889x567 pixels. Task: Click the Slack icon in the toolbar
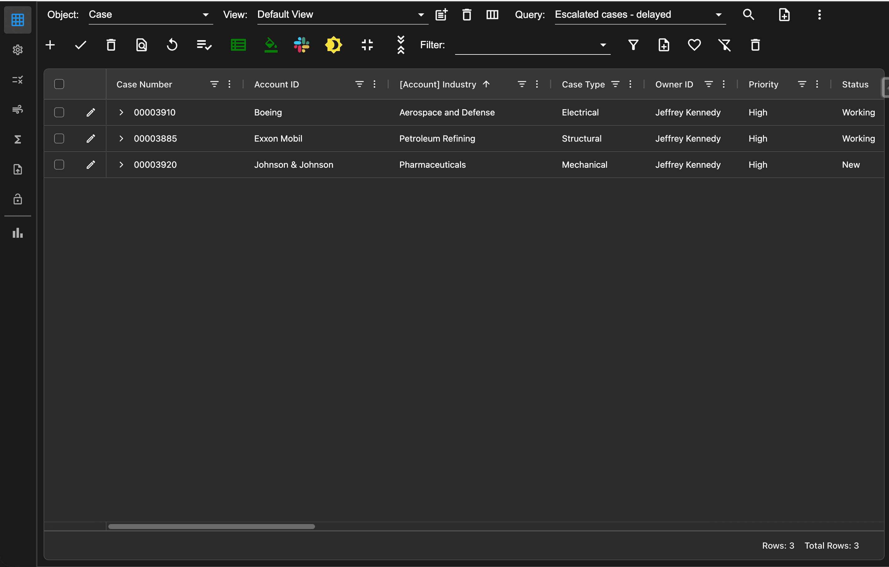pos(301,45)
